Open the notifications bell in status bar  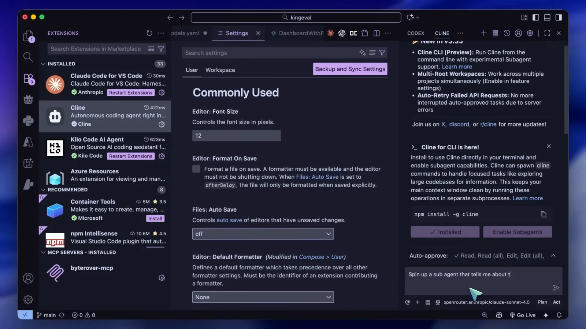coord(559,315)
